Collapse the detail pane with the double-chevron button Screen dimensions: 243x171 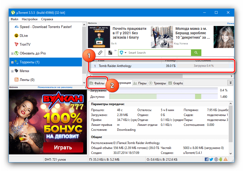tap(231, 83)
